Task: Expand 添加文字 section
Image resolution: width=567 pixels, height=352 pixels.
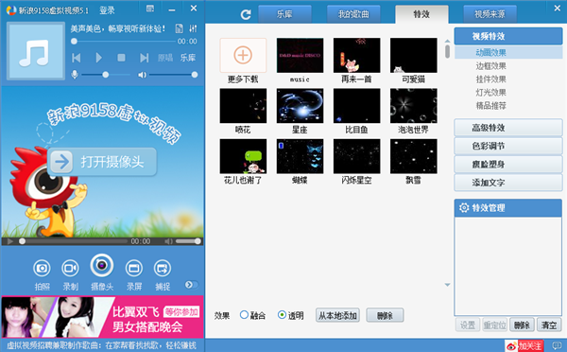Action: pyautogui.click(x=508, y=183)
